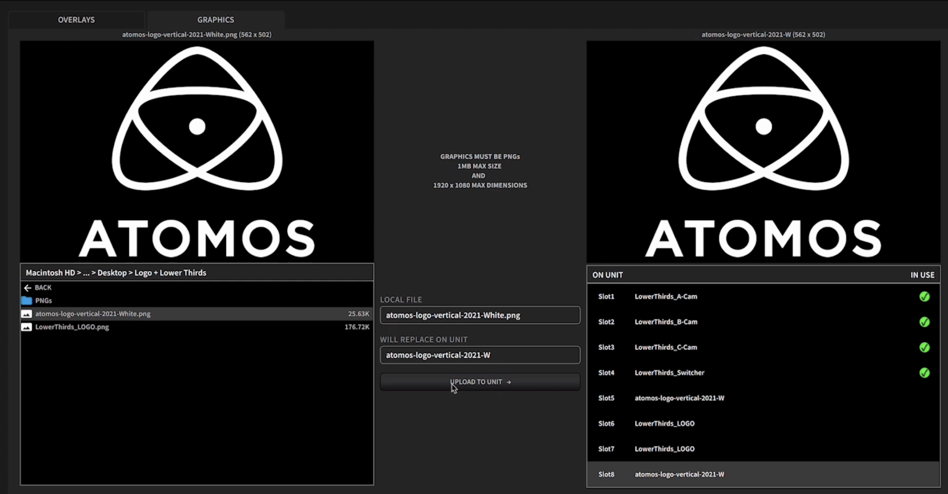Screen dimensions: 948x494
Task: Click the BACK label in file browser
Action: 43,288
